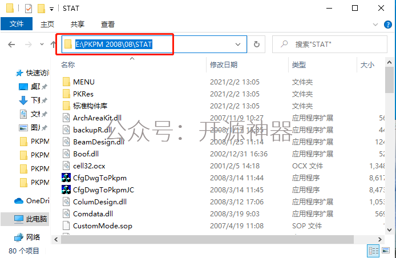Click the New Folder quick access icon
Viewport: 396px width, 258px height.
coord(41,9)
